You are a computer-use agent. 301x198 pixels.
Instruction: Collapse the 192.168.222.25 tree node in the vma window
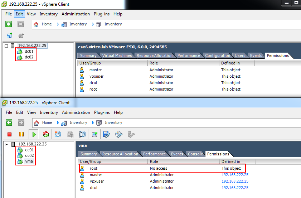[7, 144]
